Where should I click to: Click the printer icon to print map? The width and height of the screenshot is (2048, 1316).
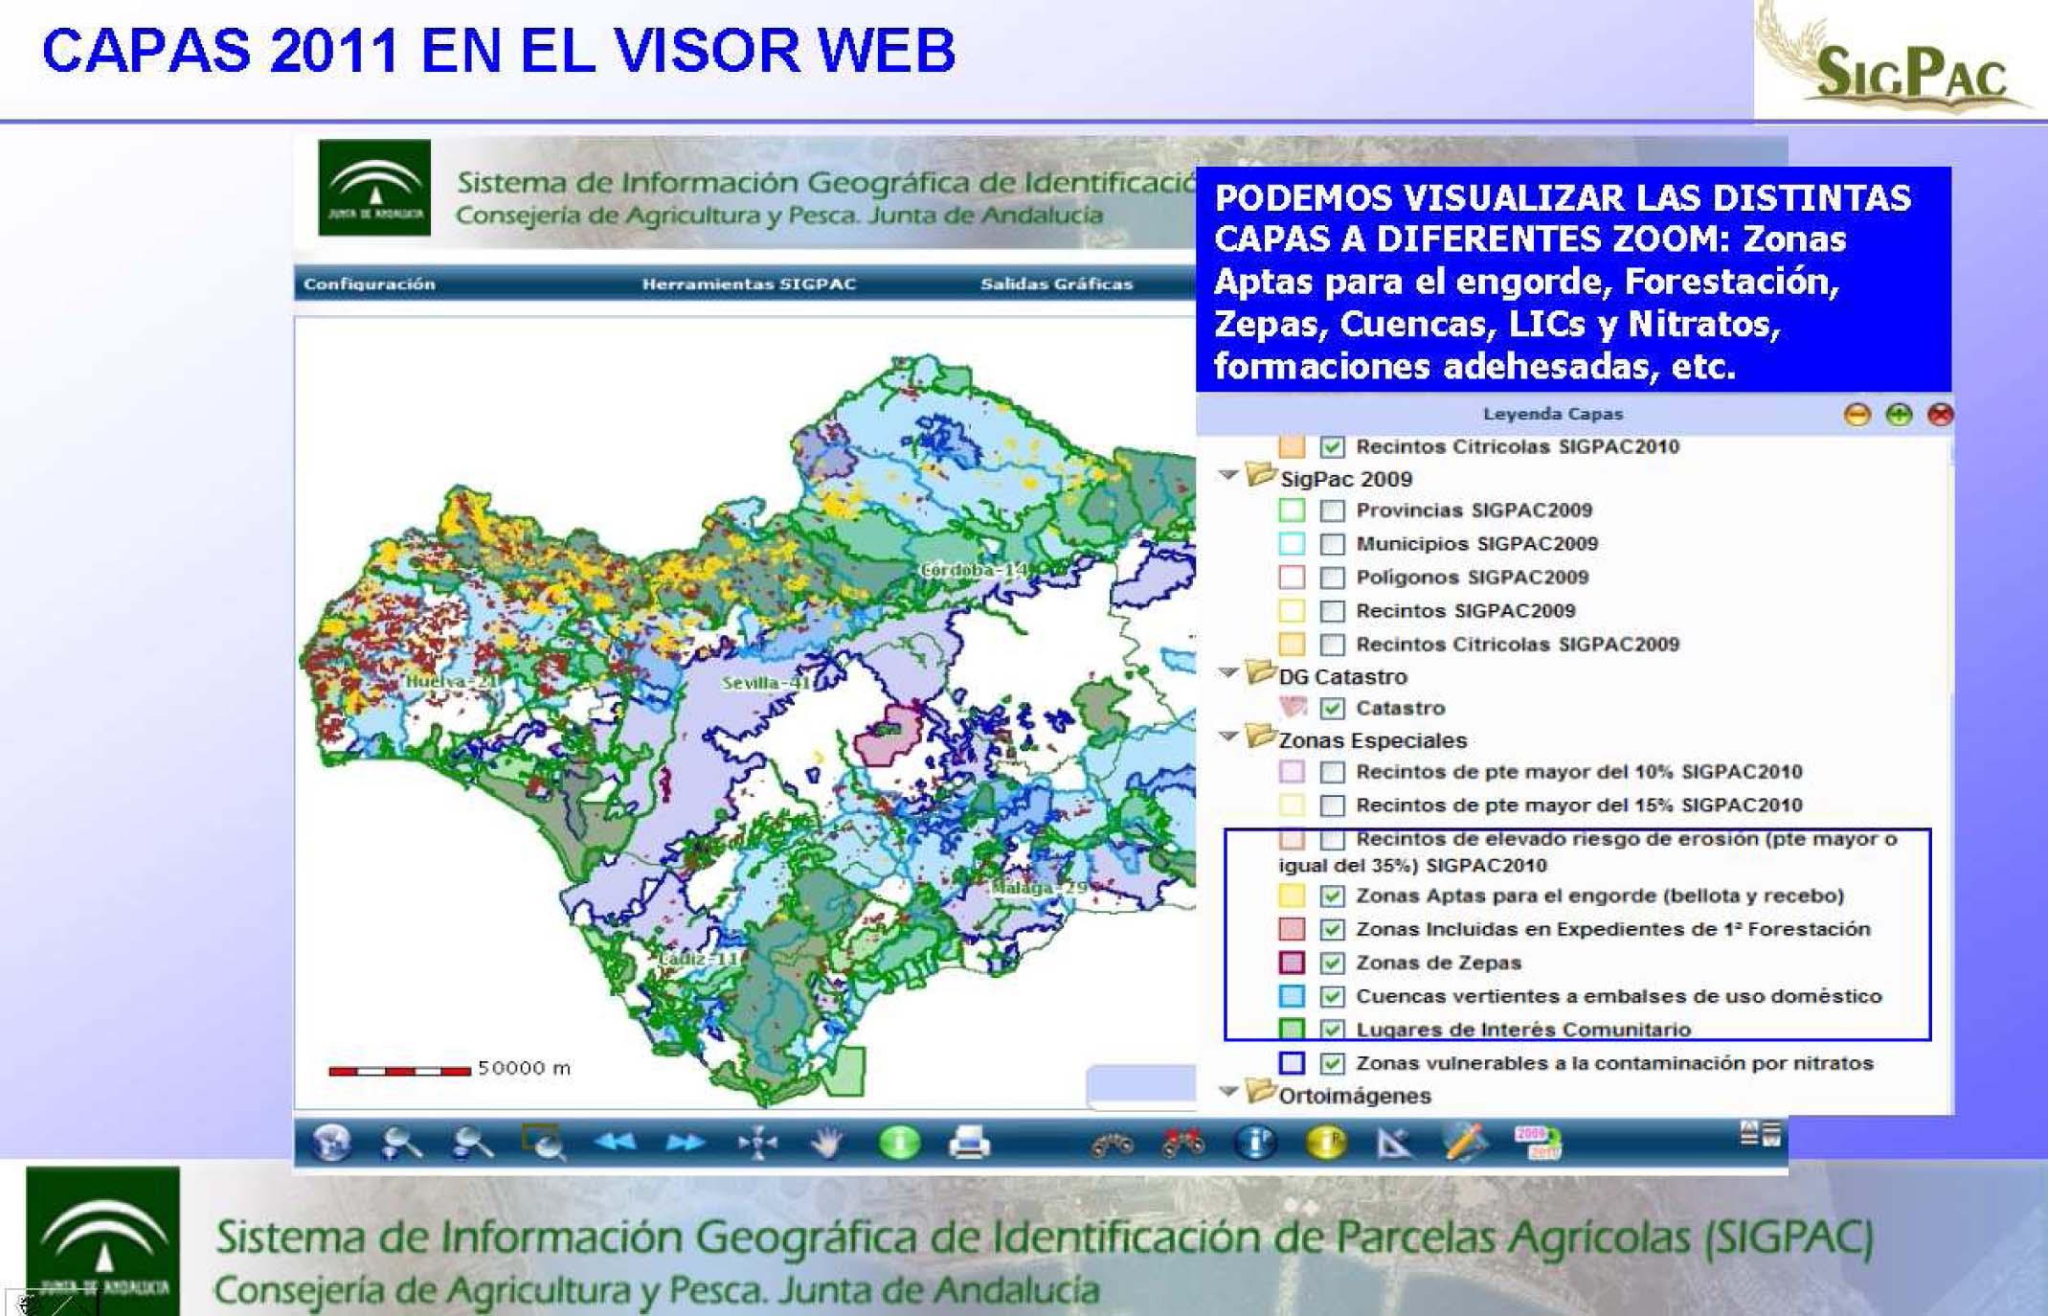(x=969, y=1142)
